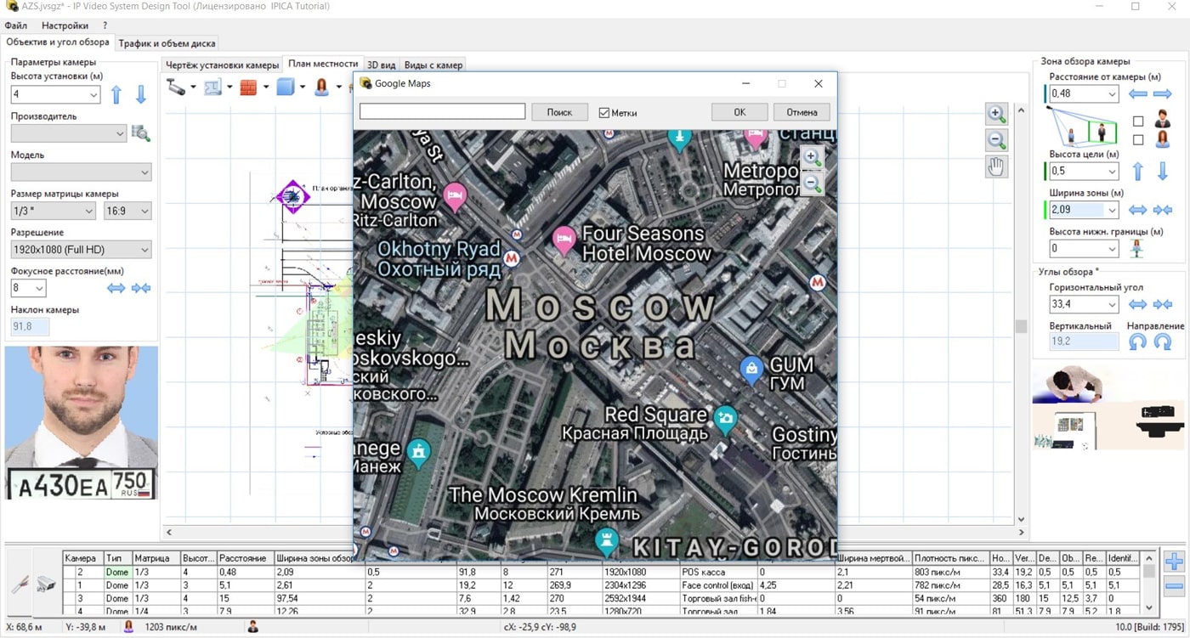Click the blue minus remove camera button
This screenshot has width=1190, height=638.
click(x=1174, y=586)
